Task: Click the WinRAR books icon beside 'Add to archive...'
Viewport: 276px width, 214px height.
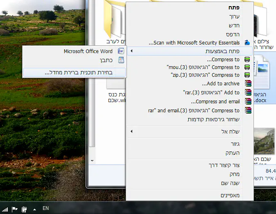Action: pyautogui.click(x=247, y=84)
